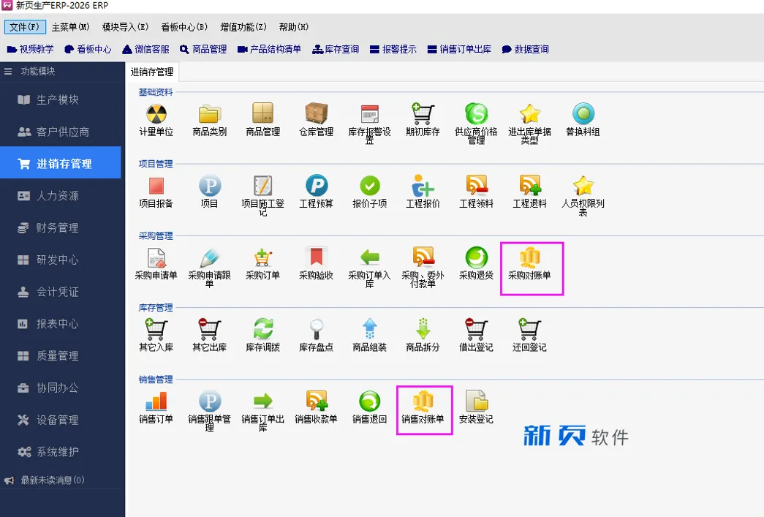Open 借出登记 cart icon
This screenshot has width=764, height=517.
(476, 329)
